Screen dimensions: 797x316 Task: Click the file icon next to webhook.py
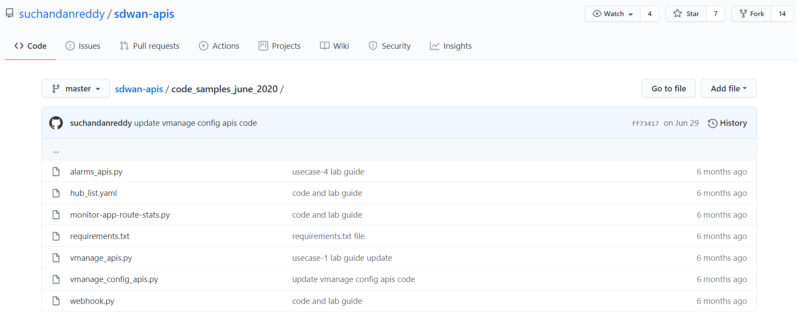tap(56, 301)
